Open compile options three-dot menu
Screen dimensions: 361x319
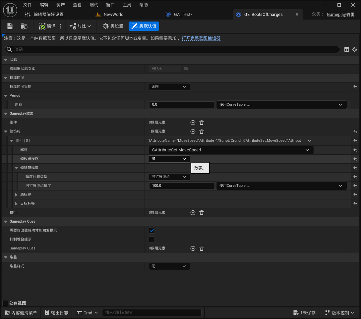coord(61,26)
